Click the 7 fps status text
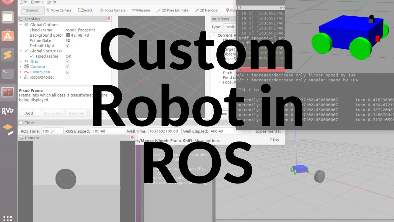 click(x=274, y=140)
